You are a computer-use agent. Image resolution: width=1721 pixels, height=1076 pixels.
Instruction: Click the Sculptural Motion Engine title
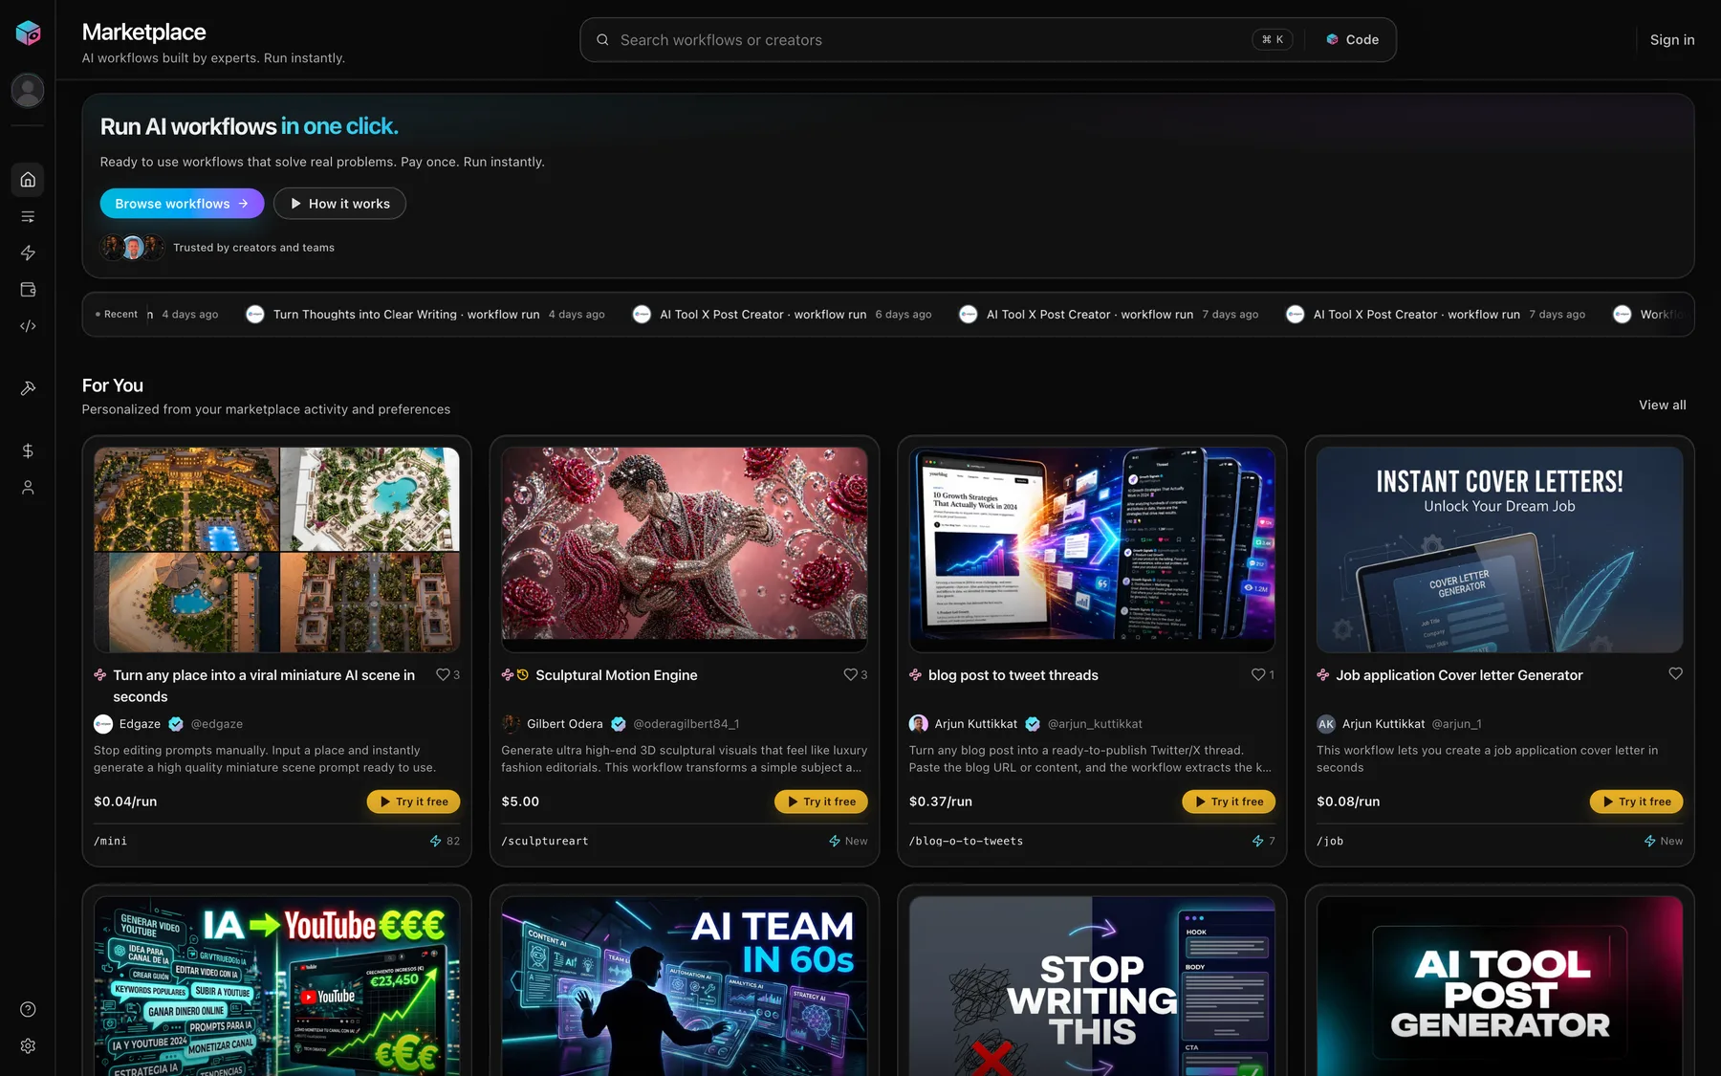(617, 675)
